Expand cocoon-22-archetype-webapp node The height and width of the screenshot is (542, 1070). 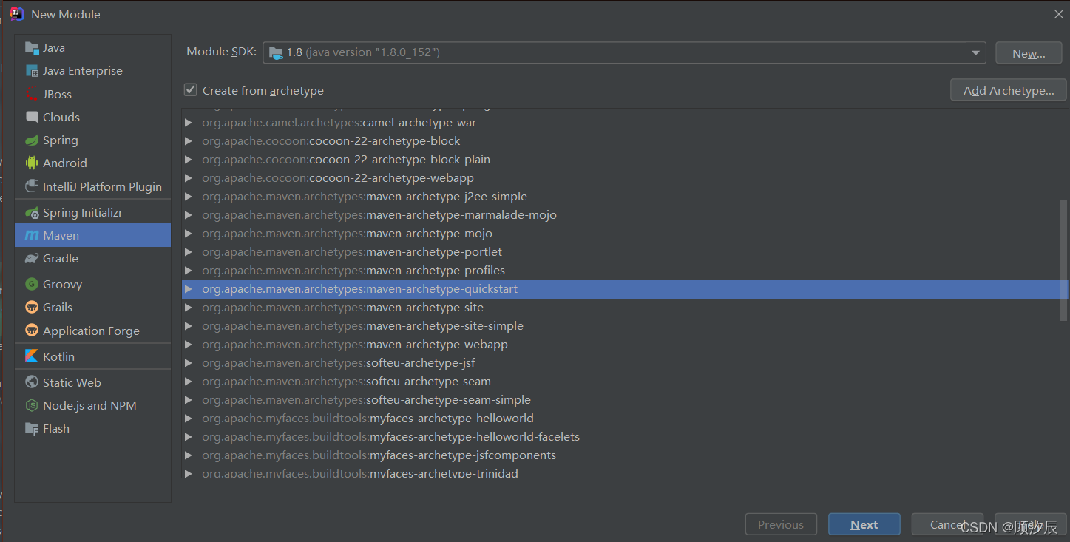click(x=189, y=178)
